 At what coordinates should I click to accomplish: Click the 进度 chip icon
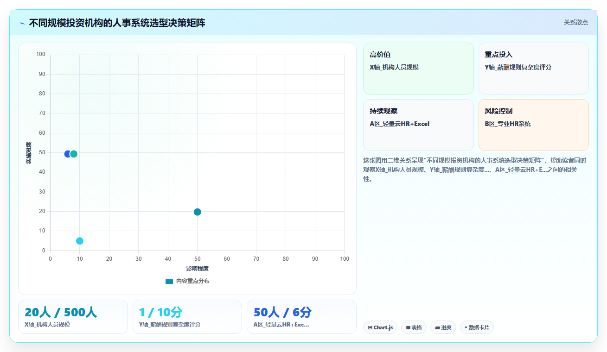[x=437, y=327]
